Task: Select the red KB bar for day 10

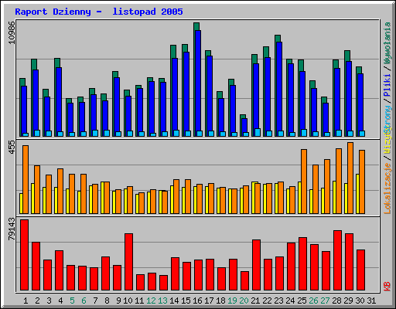Action: tap(128, 262)
